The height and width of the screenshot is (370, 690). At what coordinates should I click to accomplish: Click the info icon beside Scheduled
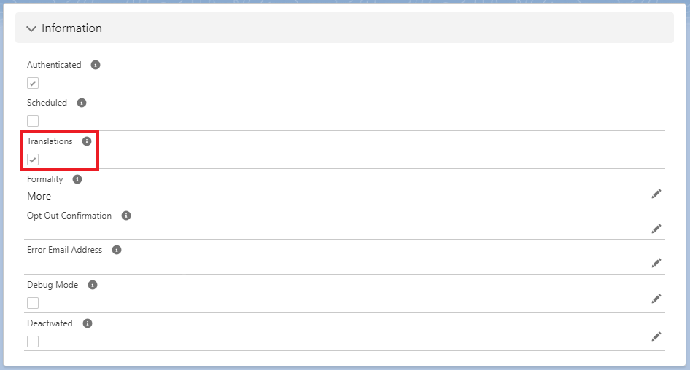(x=82, y=103)
